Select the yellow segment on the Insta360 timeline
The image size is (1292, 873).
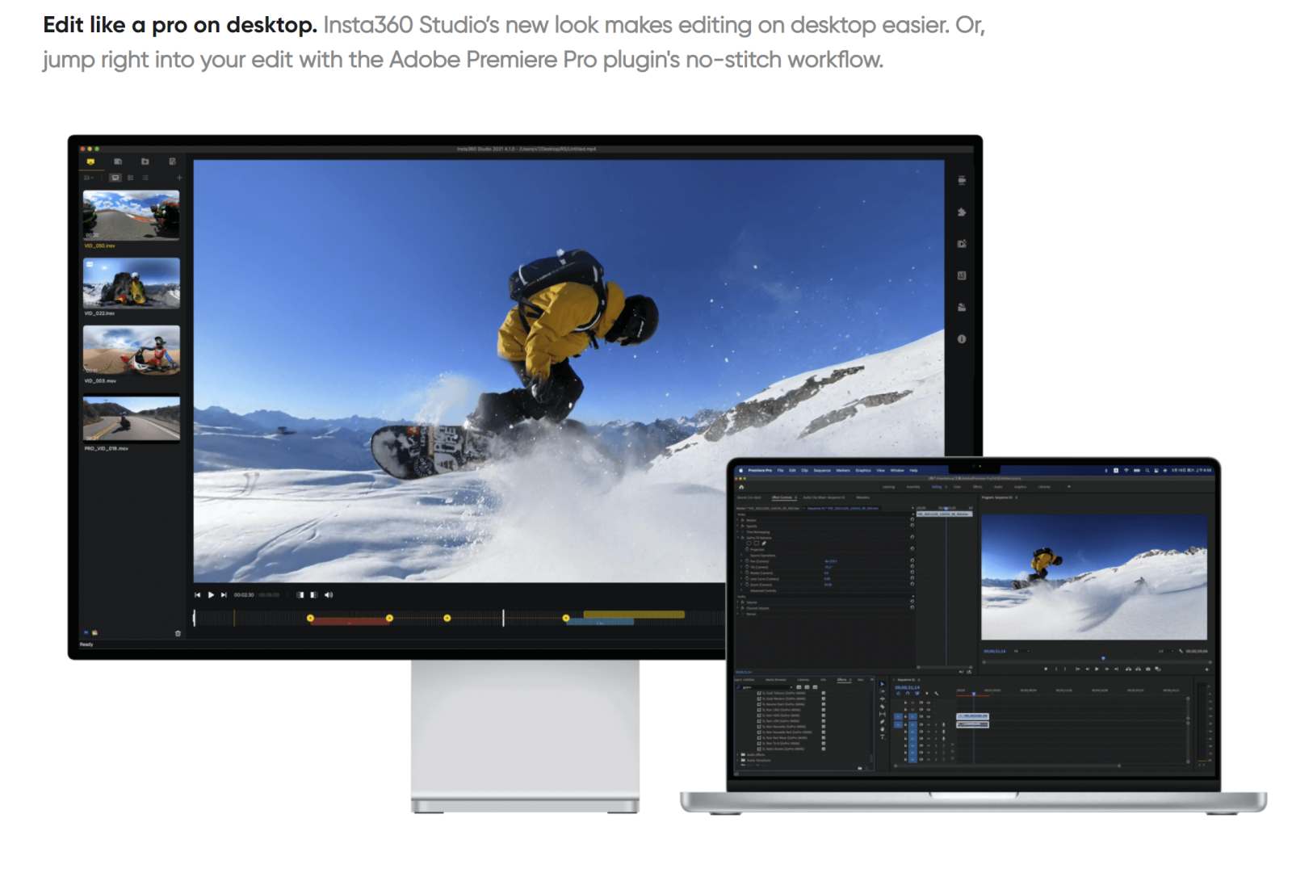[x=634, y=615]
